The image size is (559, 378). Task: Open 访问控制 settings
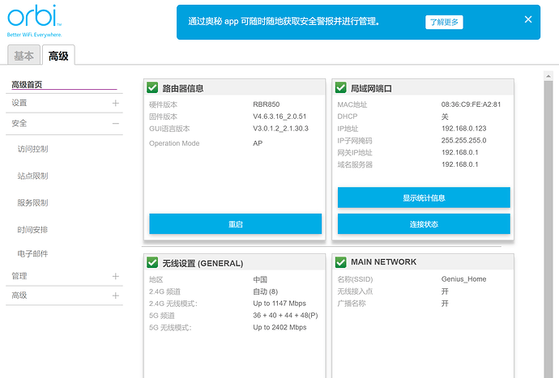point(32,149)
